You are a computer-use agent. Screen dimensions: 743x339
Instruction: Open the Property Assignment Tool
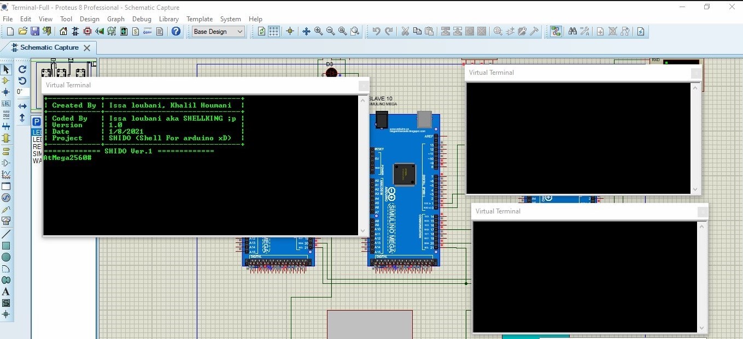(x=584, y=32)
